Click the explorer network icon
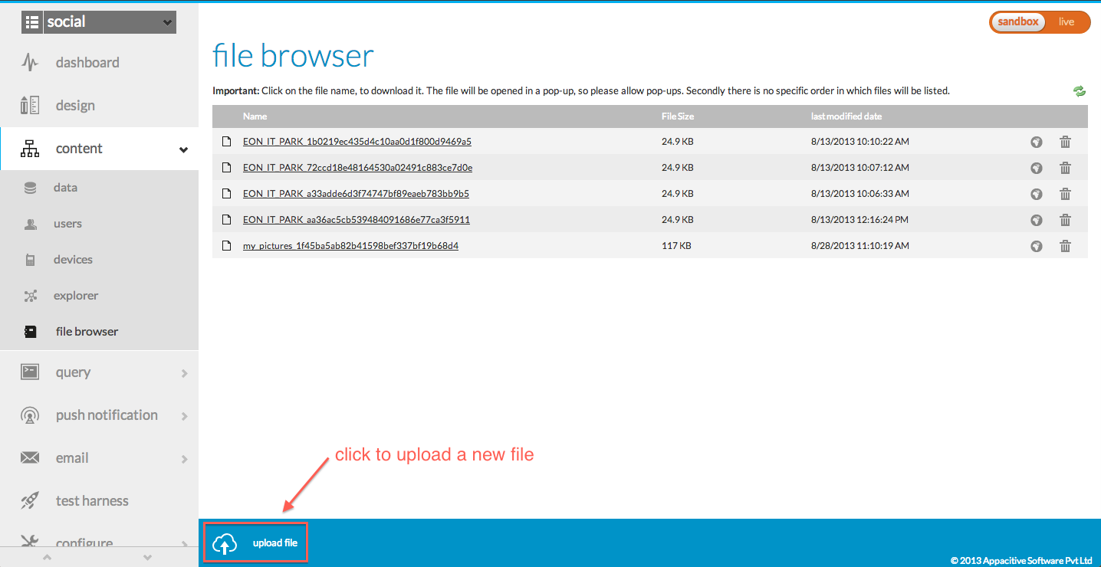The height and width of the screenshot is (567, 1101). pyautogui.click(x=31, y=296)
